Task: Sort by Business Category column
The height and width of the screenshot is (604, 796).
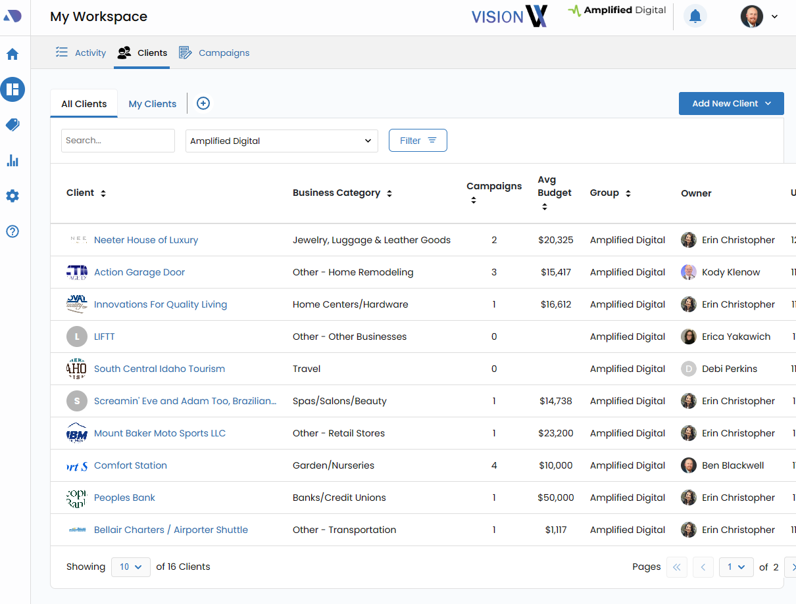Action: [x=389, y=193]
